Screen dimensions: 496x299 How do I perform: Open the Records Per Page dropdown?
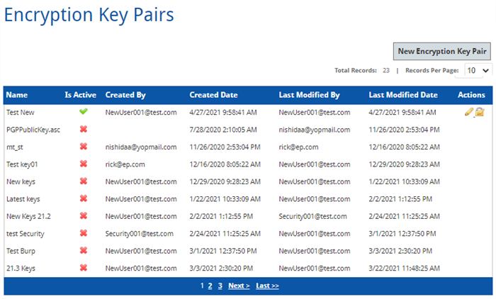478,70
